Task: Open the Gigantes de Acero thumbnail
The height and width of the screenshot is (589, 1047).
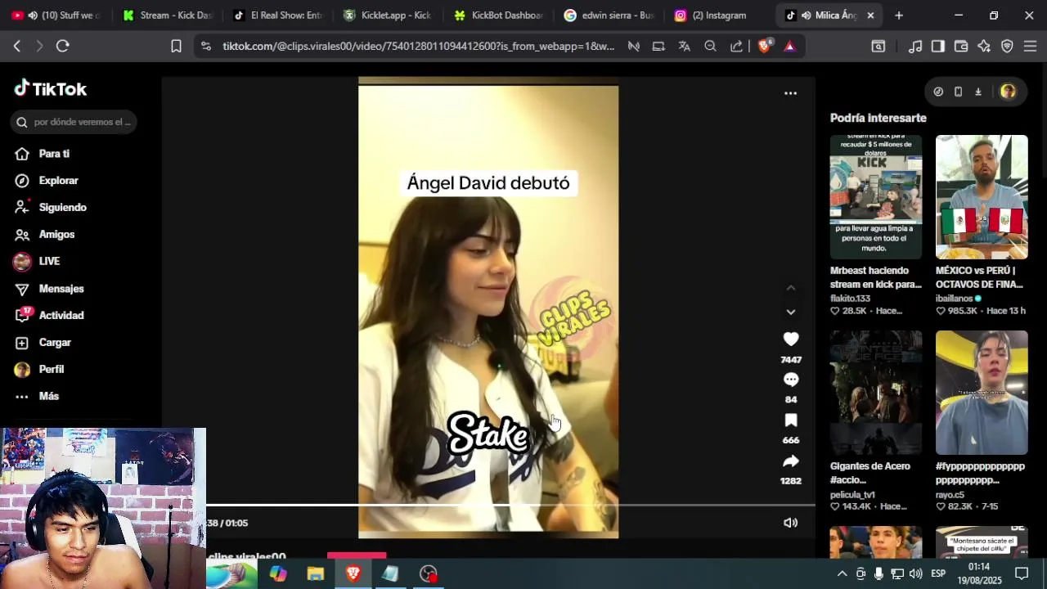Action: [x=875, y=393]
